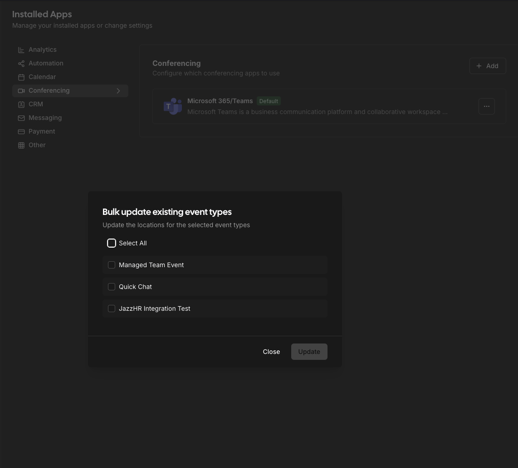
Task: Click the Messaging envelope icon
Action: coord(21,118)
